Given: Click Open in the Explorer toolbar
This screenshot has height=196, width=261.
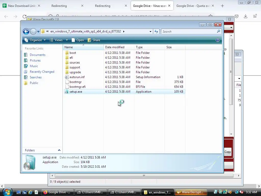Looking at the screenshot, I should tap(78, 40).
